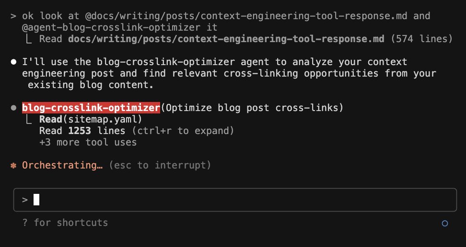Viewport: 466px width, 247px height.
Task: Open the context-engineering-tool-response.md file path in Read line
Action: pos(226,39)
